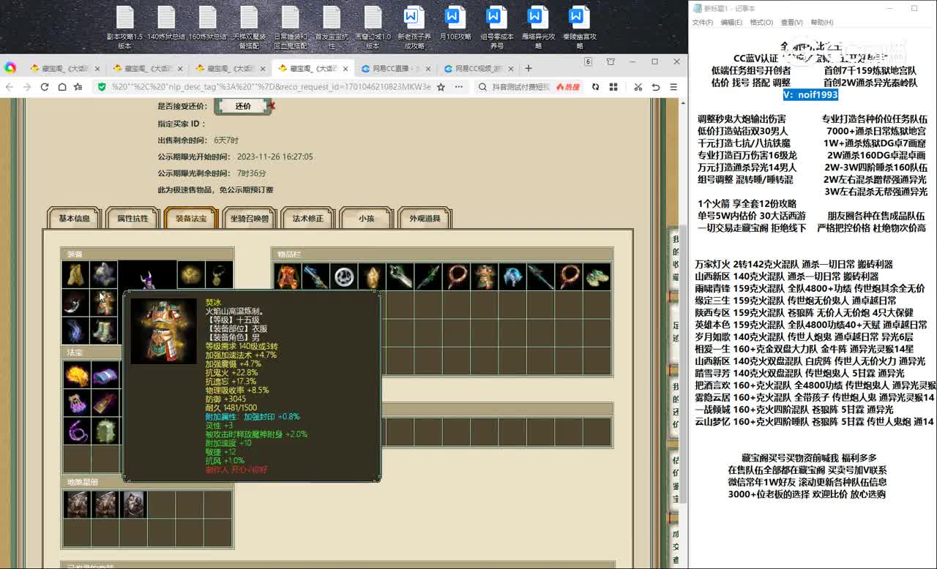Click the blue helmet item in 物品栏

coord(512,277)
